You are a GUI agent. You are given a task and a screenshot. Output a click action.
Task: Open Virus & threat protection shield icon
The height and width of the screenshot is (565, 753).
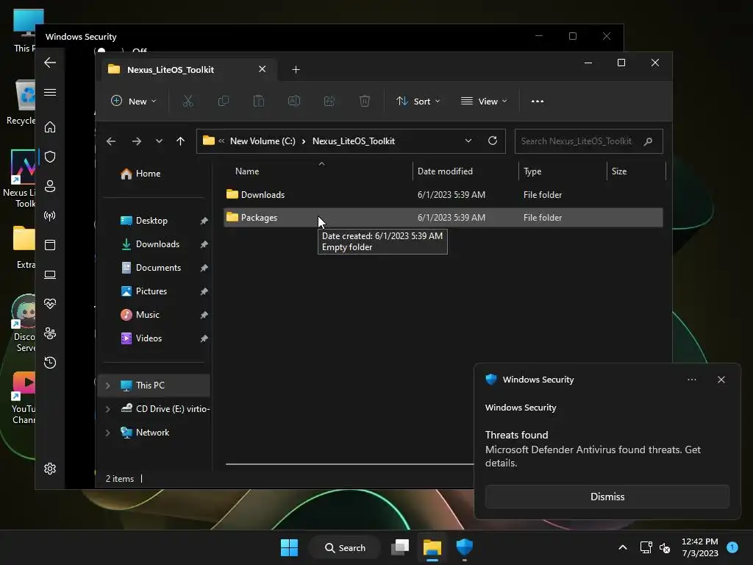coord(50,157)
